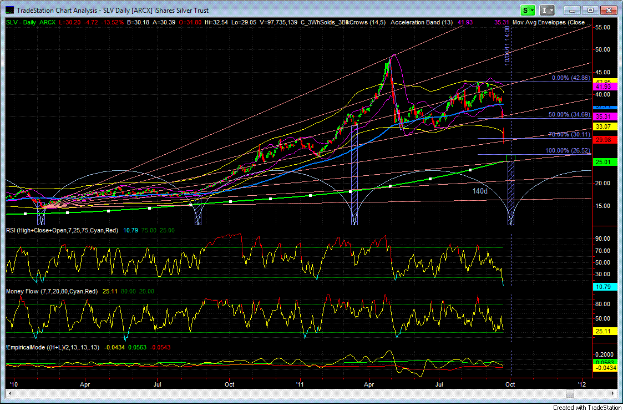The image size is (623, 411).
Task: Click the cyan 10.79 RSI axis marker
Action: (x=605, y=286)
